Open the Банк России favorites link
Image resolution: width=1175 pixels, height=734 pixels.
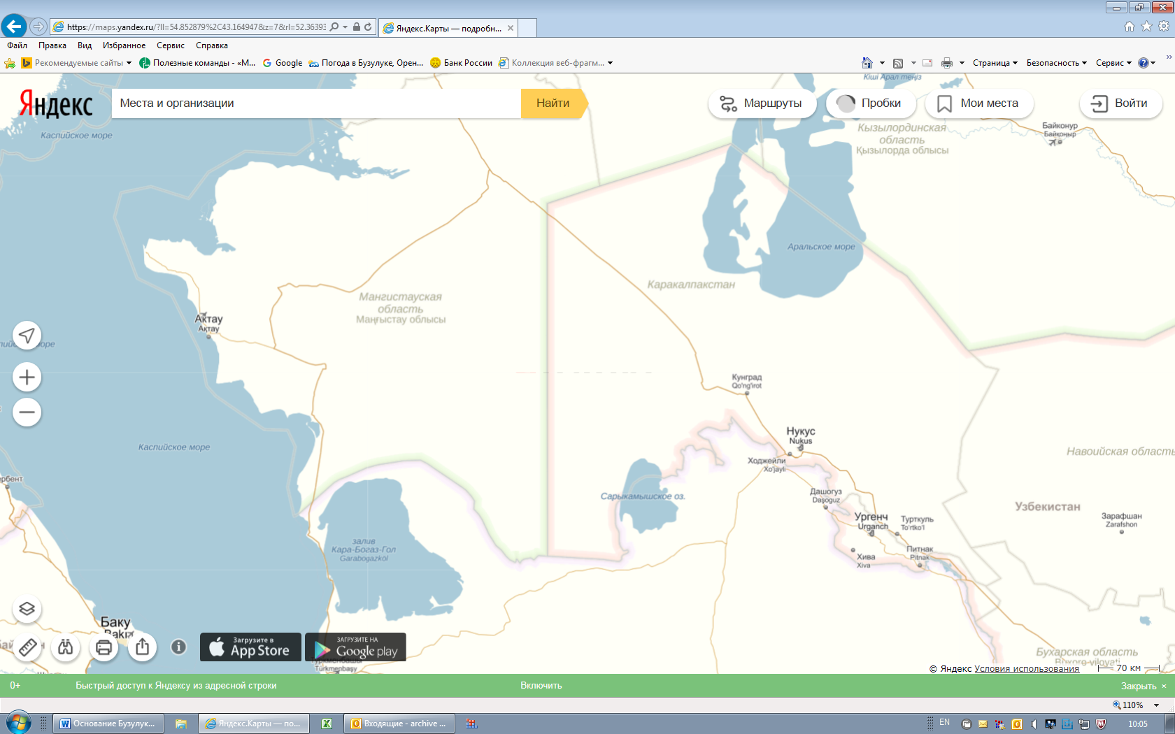click(462, 63)
